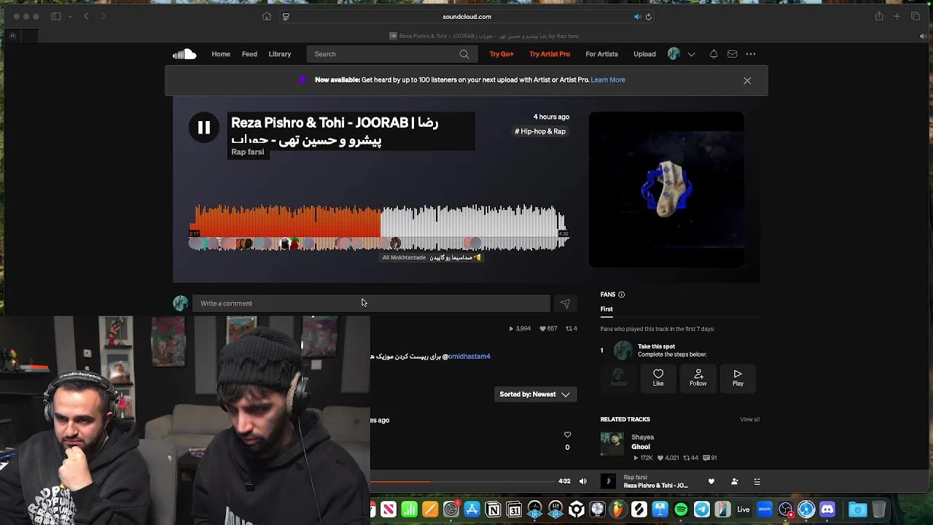Show Fans info icon
This screenshot has width=933, height=525.
tap(622, 295)
